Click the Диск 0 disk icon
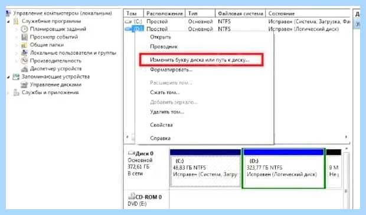Viewport: 366px width, 215px height. [132, 153]
